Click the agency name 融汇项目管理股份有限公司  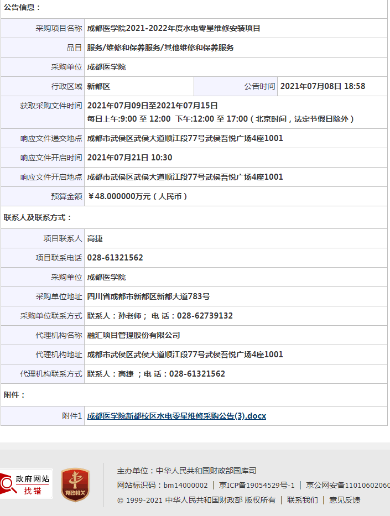133,335
